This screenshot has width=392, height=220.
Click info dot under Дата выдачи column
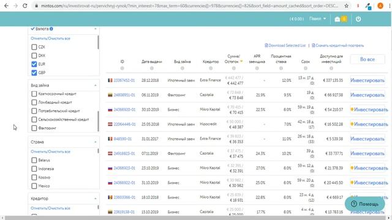152,68
